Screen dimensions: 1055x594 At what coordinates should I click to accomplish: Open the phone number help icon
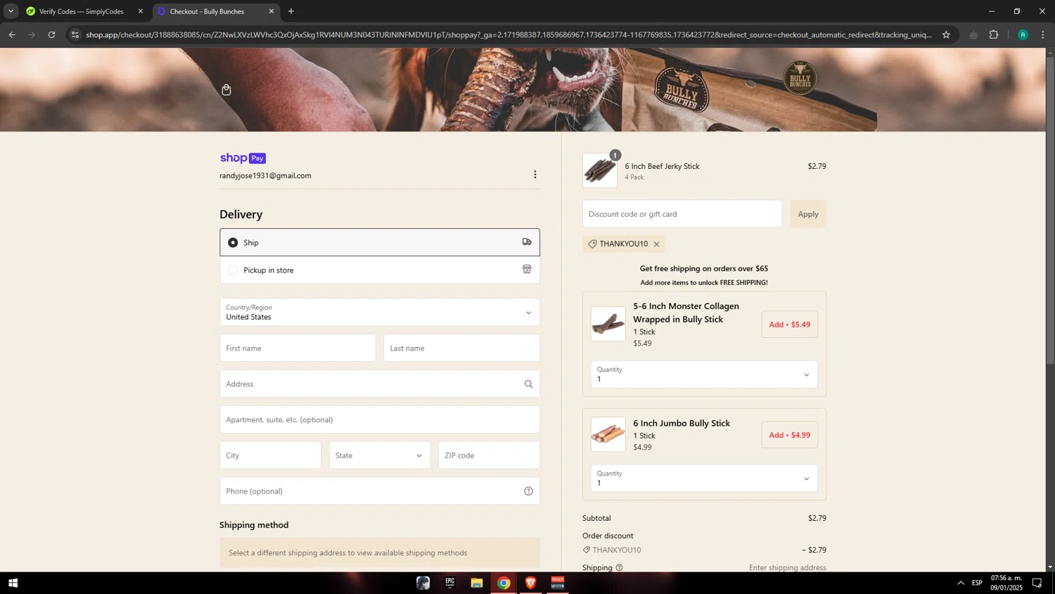pyautogui.click(x=528, y=491)
